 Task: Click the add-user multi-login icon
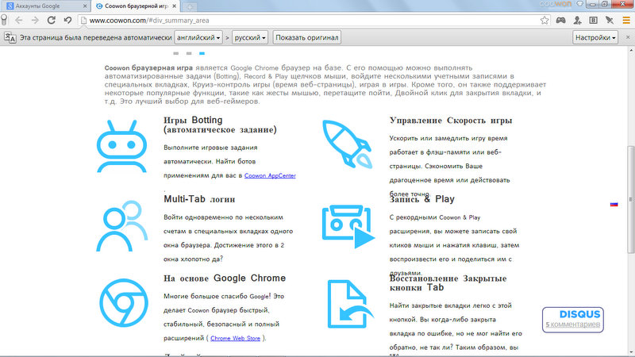[x=577, y=21]
